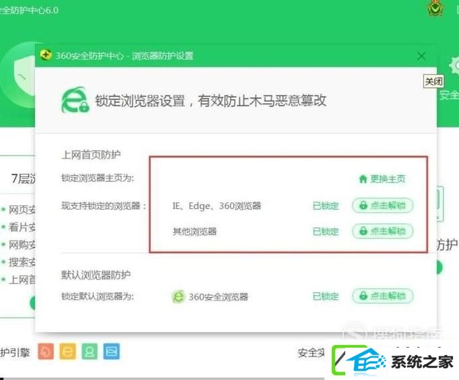
Task: Click the 默认浏览器防护 section title
Action: click(96, 275)
